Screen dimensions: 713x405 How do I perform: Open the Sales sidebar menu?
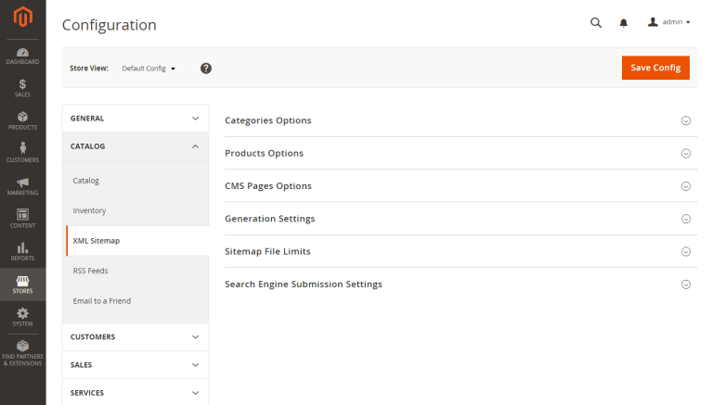(x=22, y=88)
